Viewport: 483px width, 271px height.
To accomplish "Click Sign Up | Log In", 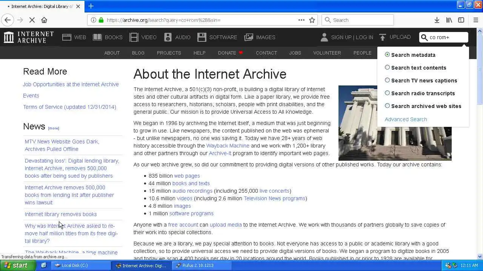I will (x=352, y=37).
